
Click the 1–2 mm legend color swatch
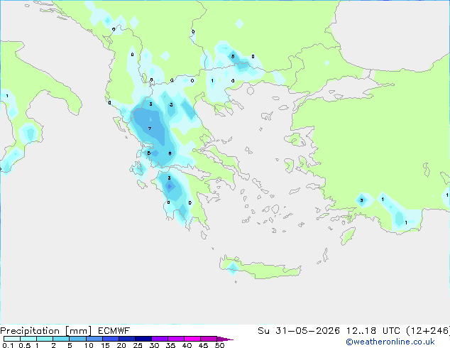pos(45,339)
